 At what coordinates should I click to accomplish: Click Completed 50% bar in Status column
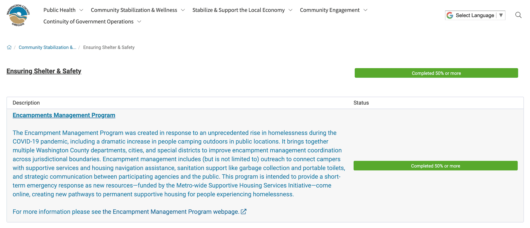pos(435,166)
